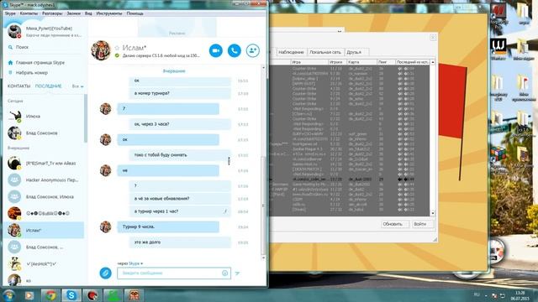This screenshot has width=538, height=302.
Task: Click the contacts list scrollbar
Action: click(86, 118)
